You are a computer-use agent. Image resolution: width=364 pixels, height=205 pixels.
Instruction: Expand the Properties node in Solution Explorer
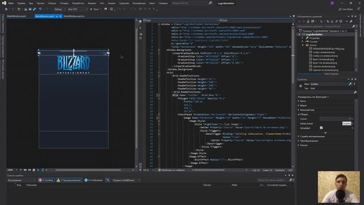(x=303, y=38)
